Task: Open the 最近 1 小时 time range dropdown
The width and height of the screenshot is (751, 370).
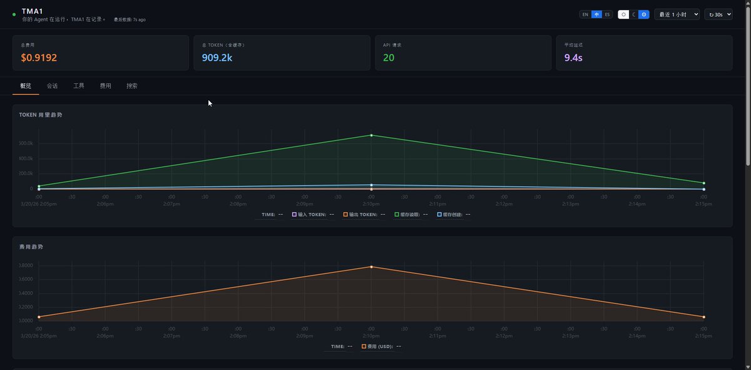Action: coord(677,14)
